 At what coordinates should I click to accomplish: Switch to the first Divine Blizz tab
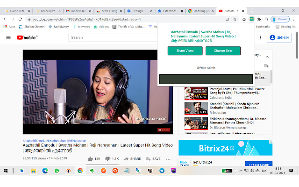point(17,11)
